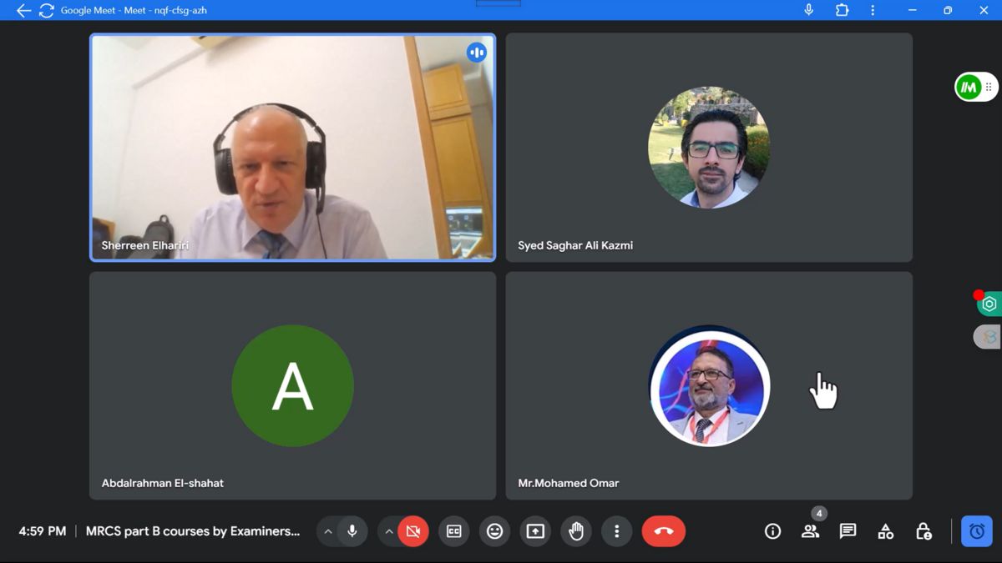
Task: Show the people participants panel
Action: 810,531
